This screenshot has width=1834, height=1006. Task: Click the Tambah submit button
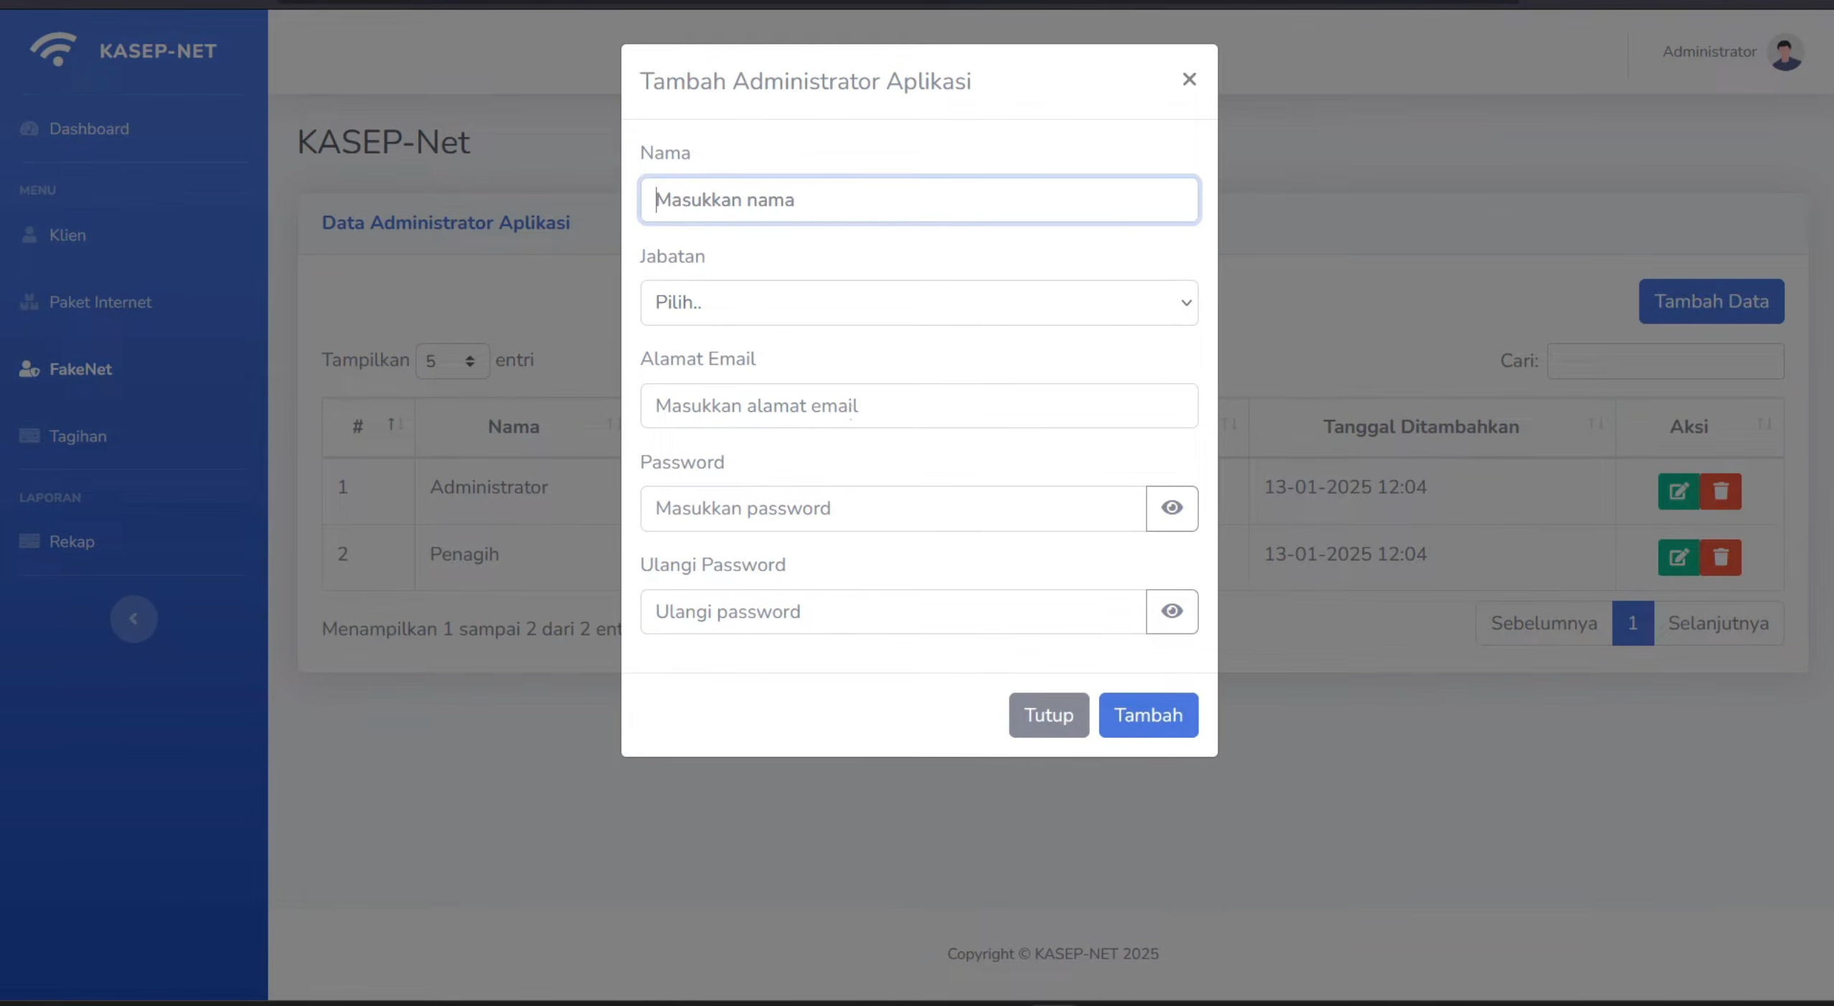click(1148, 715)
